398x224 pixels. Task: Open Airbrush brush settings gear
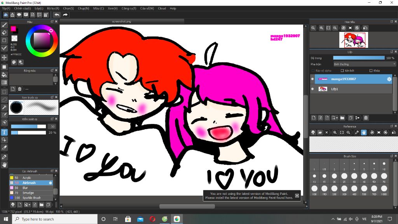pos(50,183)
